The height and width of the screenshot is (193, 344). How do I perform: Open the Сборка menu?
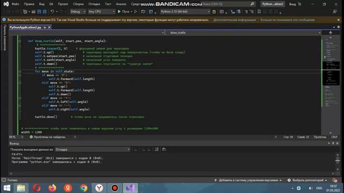[78, 4]
